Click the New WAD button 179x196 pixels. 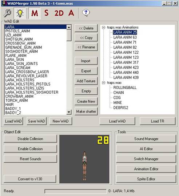[x=61, y=121]
